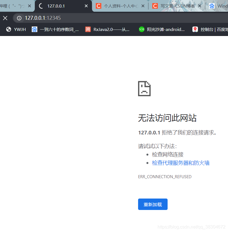Viewport: 228px width, 232px height.
Task: Open the RxJava2.0——从 bookmark
Action: (x=110, y=29)
